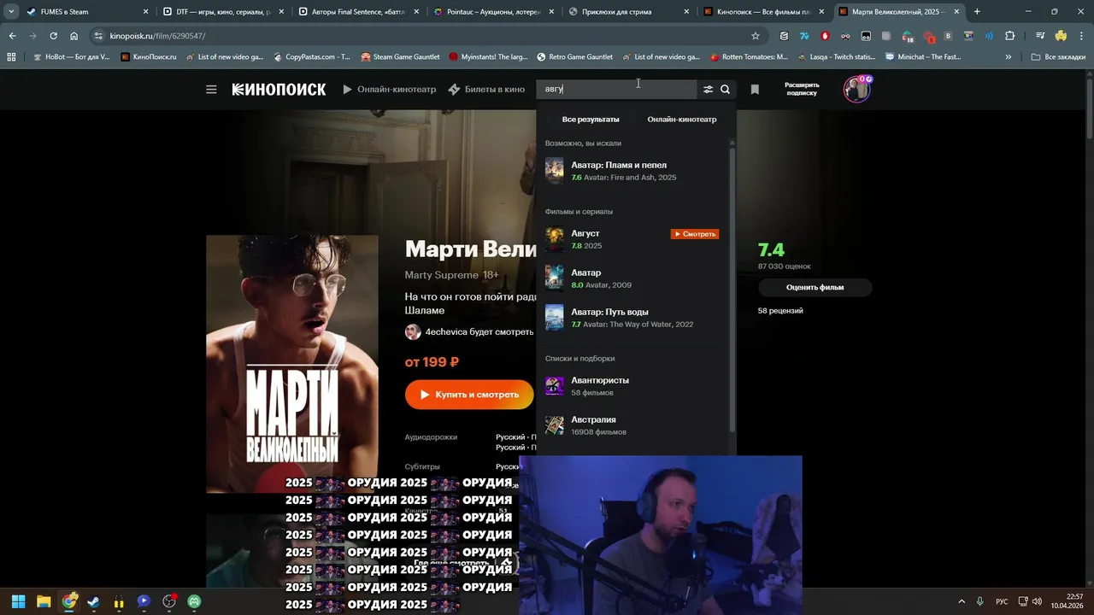Click taskbar clock showing 22:57

(x=1067, y=601)
